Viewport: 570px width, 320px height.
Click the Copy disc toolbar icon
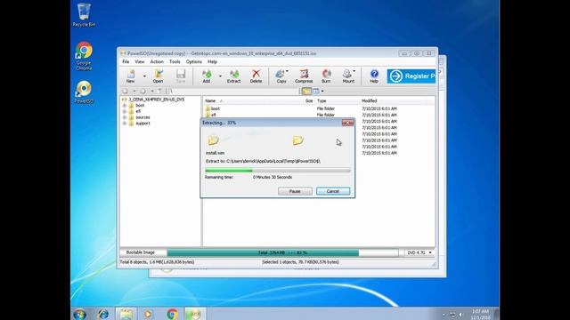(281, 76)
